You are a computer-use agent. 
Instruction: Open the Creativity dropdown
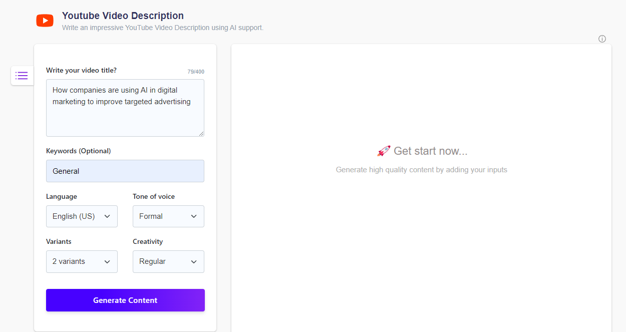pyautogui.click(x=168, y=261)
